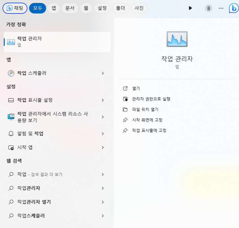The width and height of the screenshot is (239, 228).
Task: Click large Task Manager icon in preview pane
Action: 177,39
